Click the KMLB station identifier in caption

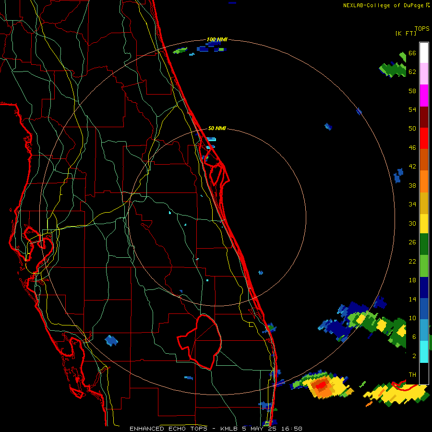click(x=230, y=429)
